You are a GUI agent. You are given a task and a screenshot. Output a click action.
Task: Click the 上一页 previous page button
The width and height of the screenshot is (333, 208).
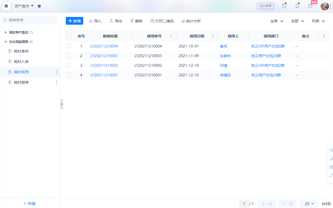[267, 204]
